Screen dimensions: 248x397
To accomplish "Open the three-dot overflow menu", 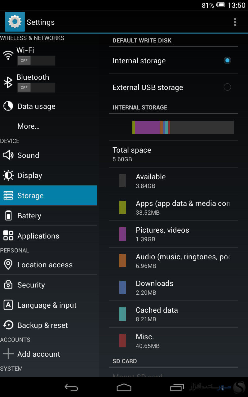I will click(235, 22).
